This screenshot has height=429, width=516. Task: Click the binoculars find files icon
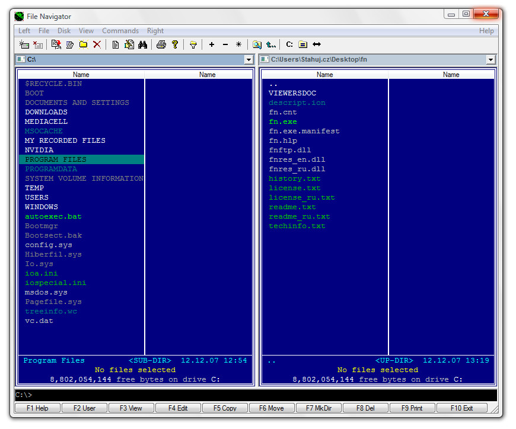click(x=142, y=44)
